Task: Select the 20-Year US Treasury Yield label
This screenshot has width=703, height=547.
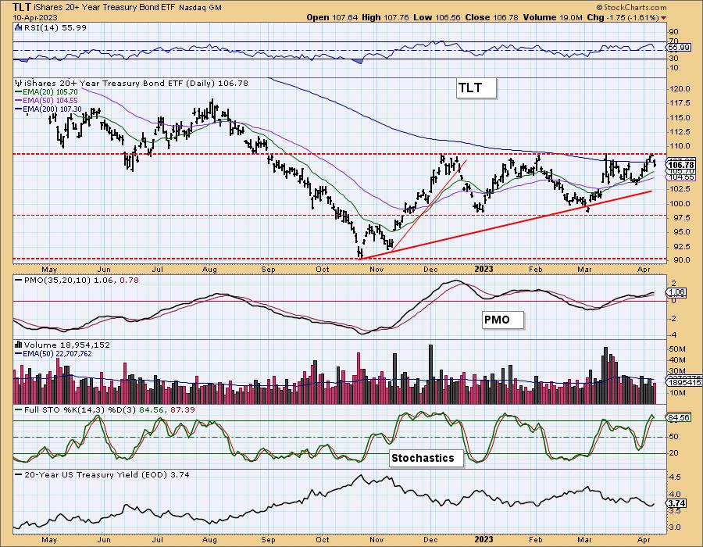Action: pyautogui.click(x=107, y=475)
